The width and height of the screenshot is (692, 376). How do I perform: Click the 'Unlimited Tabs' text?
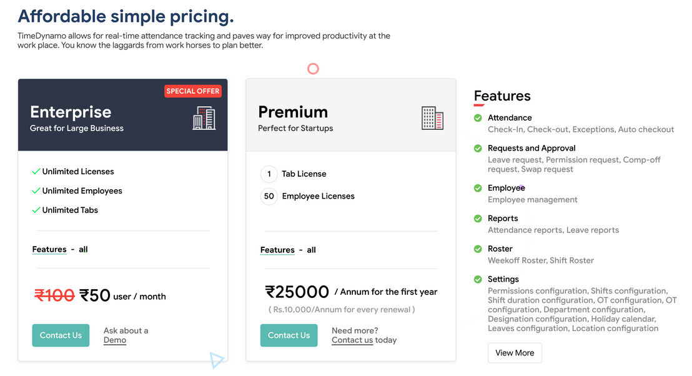70,210
